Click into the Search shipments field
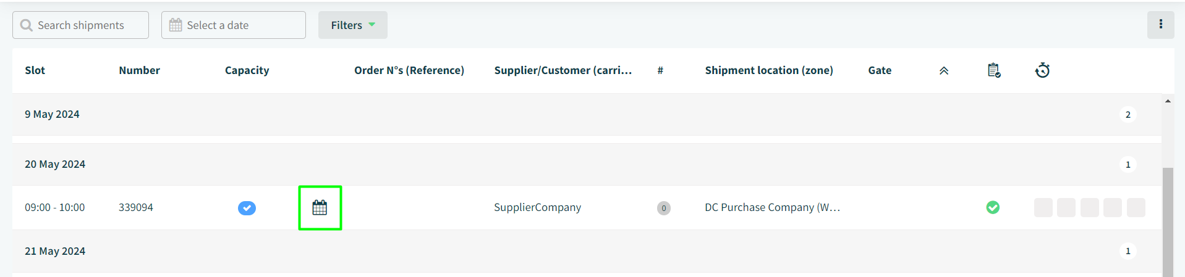Screen dimensions: 1185x277 click(80, 25)
